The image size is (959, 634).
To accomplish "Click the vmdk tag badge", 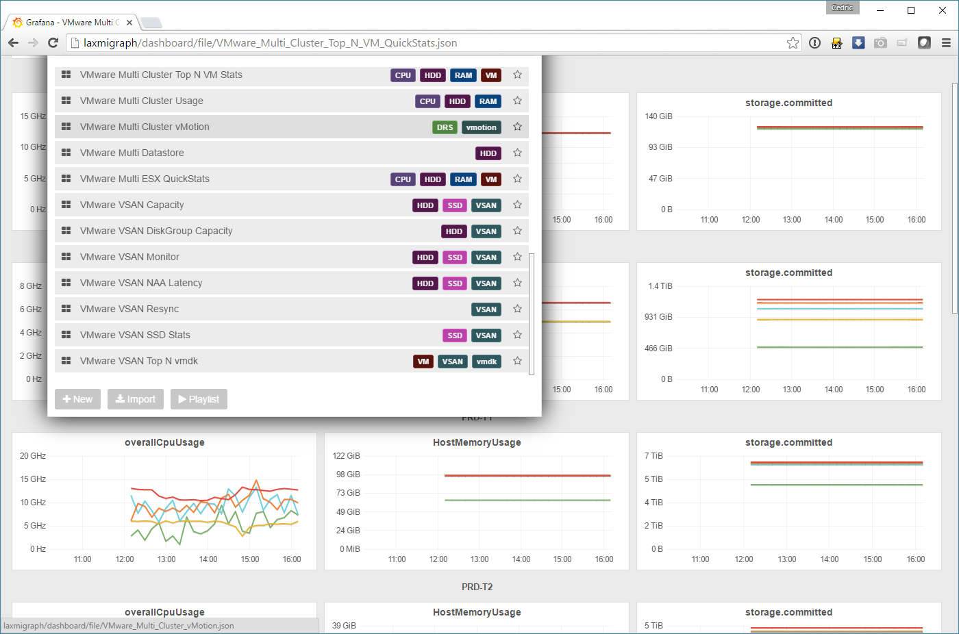I will click(x=486, y=362).
